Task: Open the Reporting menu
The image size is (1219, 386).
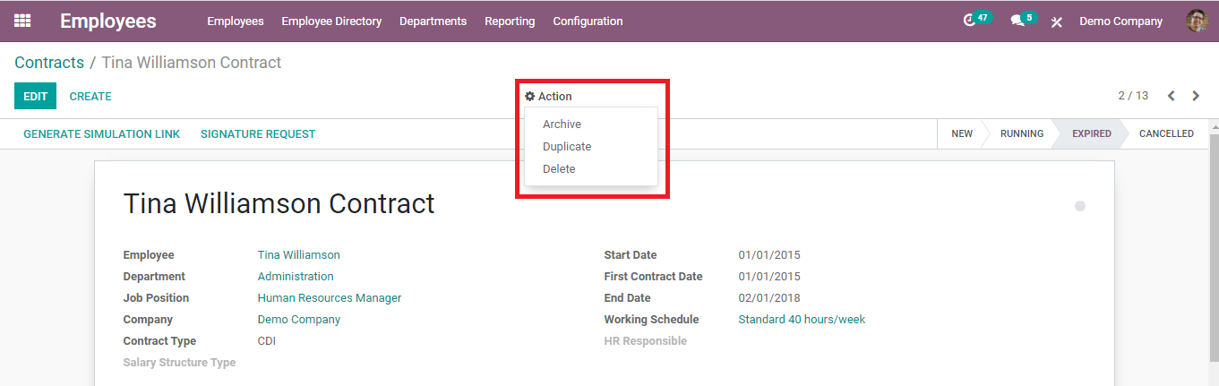Action: click(510, 21)
